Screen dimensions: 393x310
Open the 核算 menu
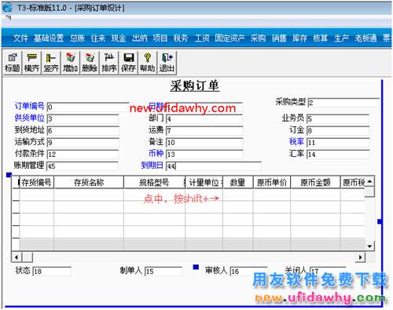[x=320, y=38]
